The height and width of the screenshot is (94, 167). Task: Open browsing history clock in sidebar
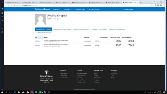[x=2, y=32]
